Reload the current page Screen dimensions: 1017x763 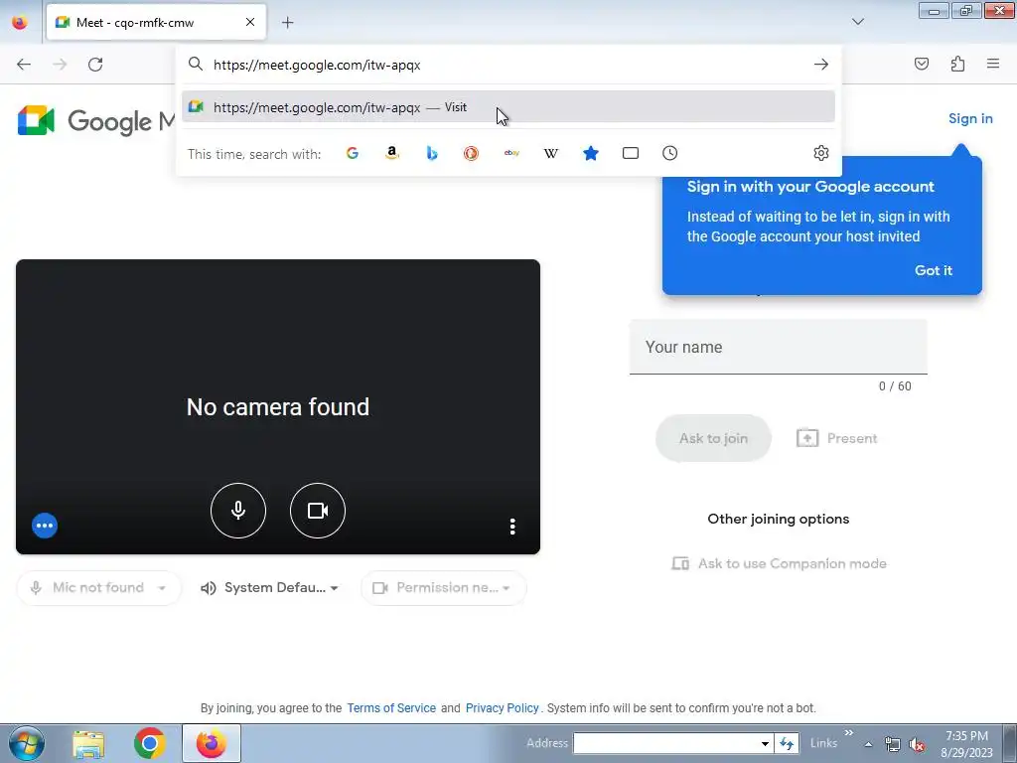coord(95,65)
